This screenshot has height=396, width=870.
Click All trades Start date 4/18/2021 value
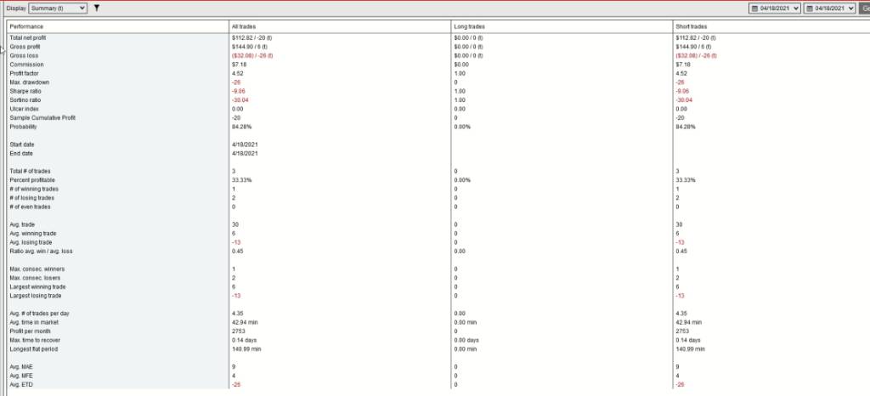click(244, 144)
